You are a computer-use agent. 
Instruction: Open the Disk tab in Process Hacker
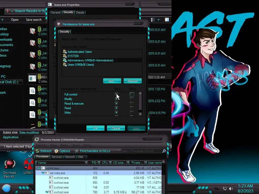tap(81, 157)
